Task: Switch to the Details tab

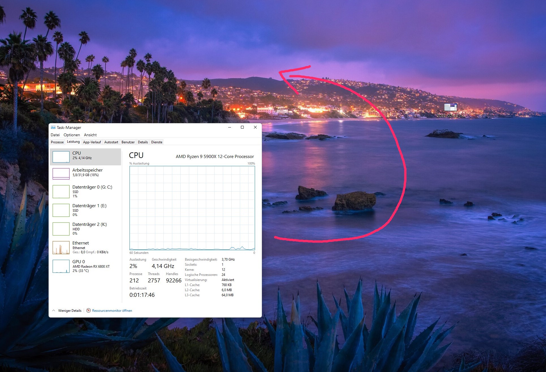Action: pos(143,142)
